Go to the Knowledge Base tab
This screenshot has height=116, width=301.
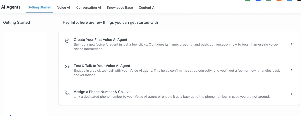[x=120, y=7]
